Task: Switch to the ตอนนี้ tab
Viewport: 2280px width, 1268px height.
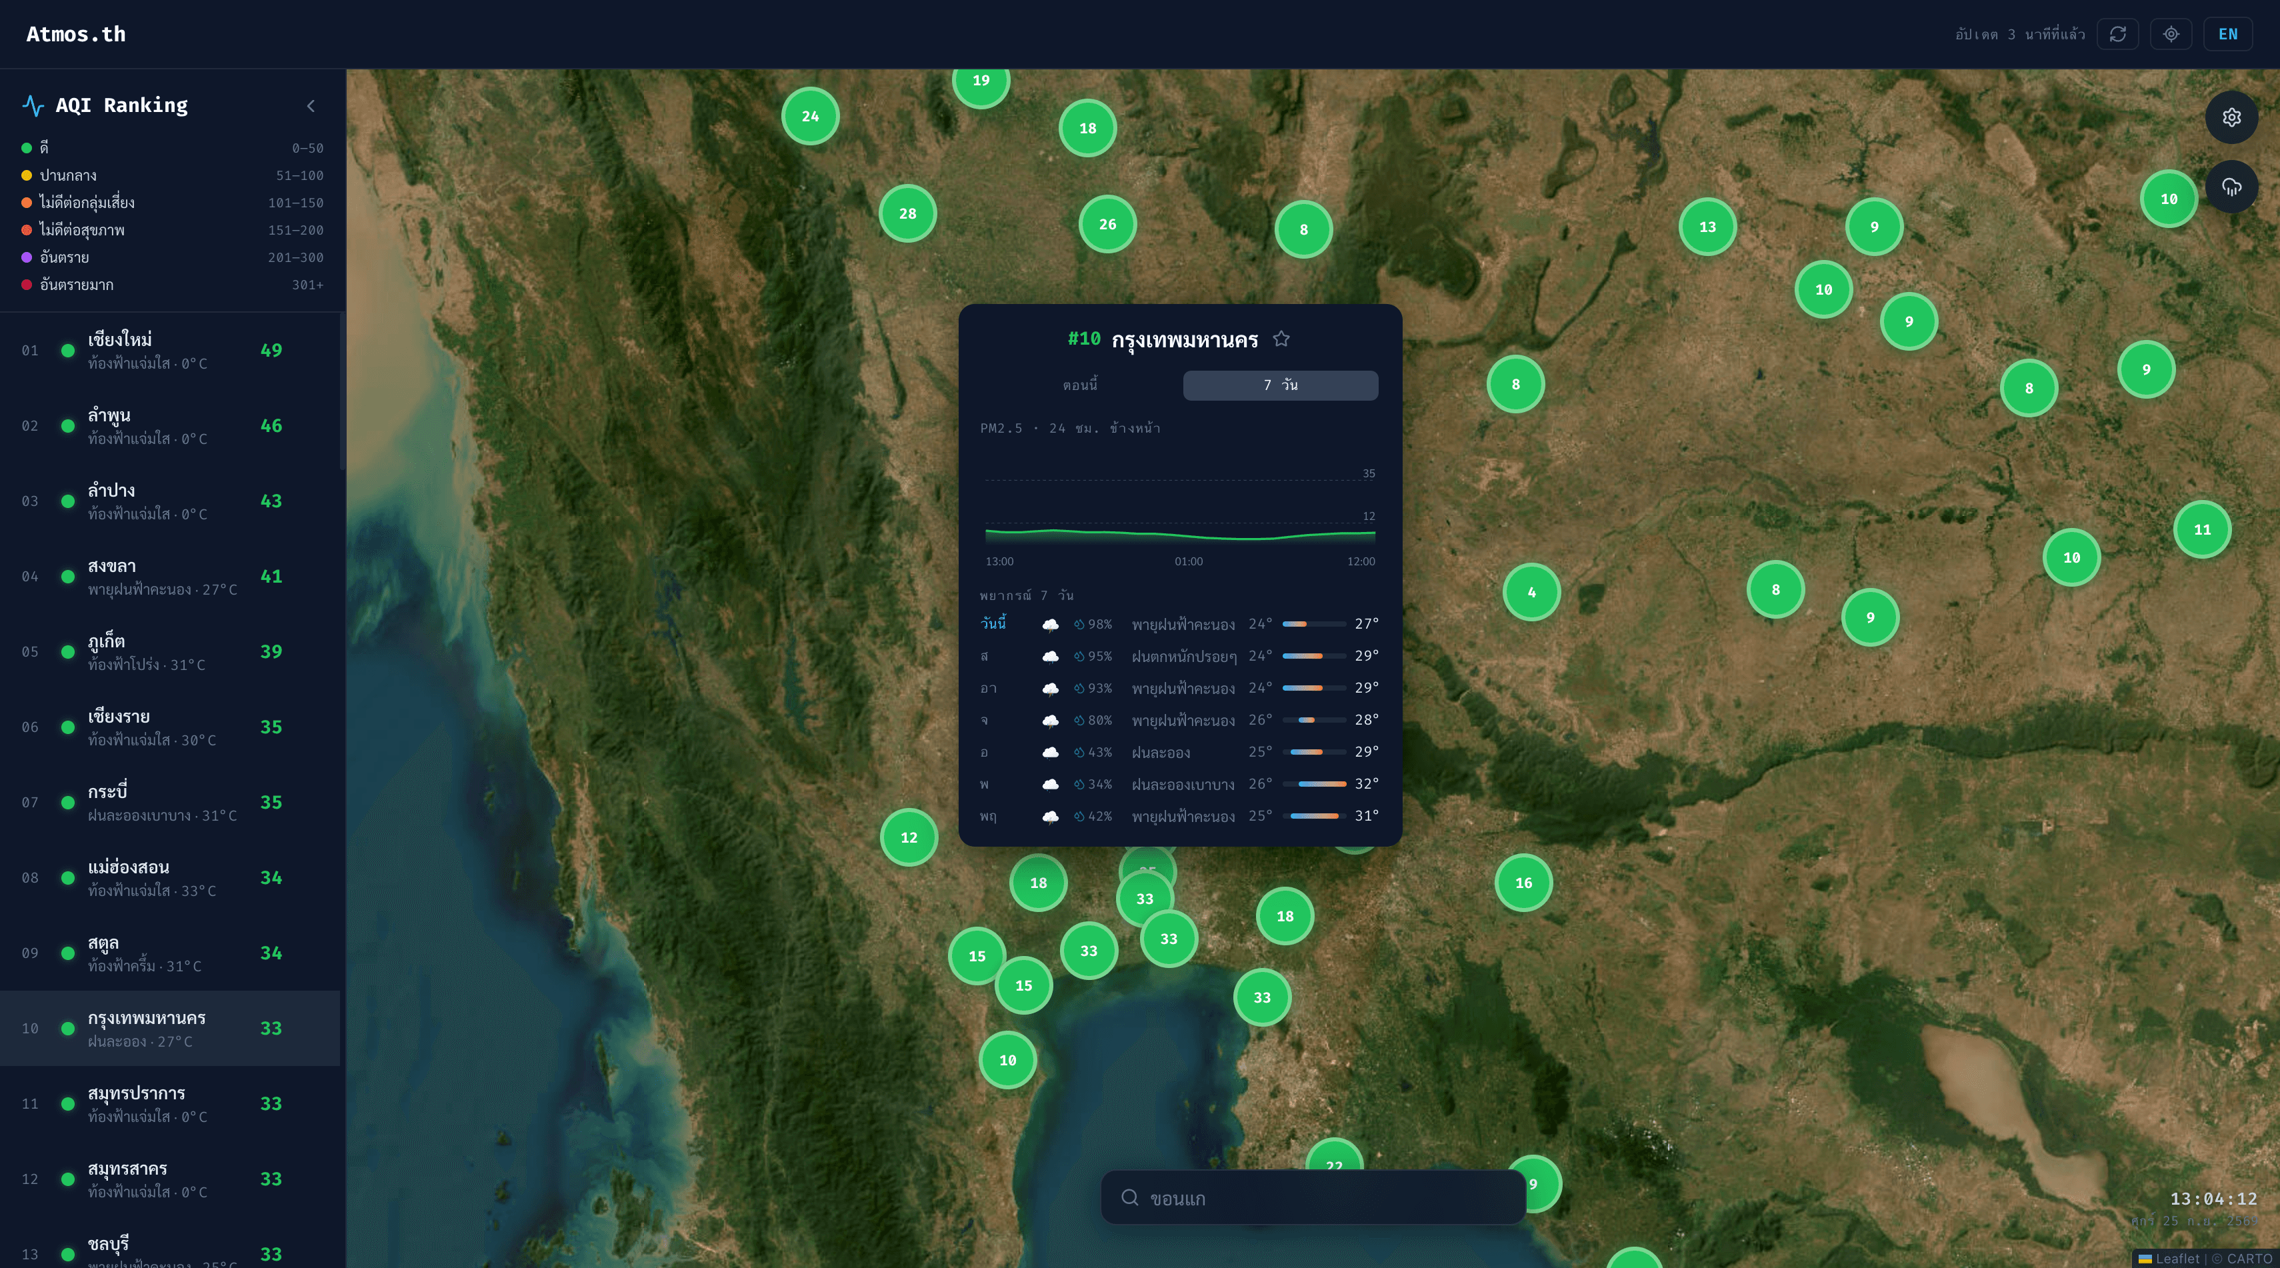Action: [x=1080, y=385]
